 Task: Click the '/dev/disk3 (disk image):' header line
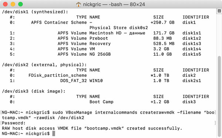pos(34,91)
